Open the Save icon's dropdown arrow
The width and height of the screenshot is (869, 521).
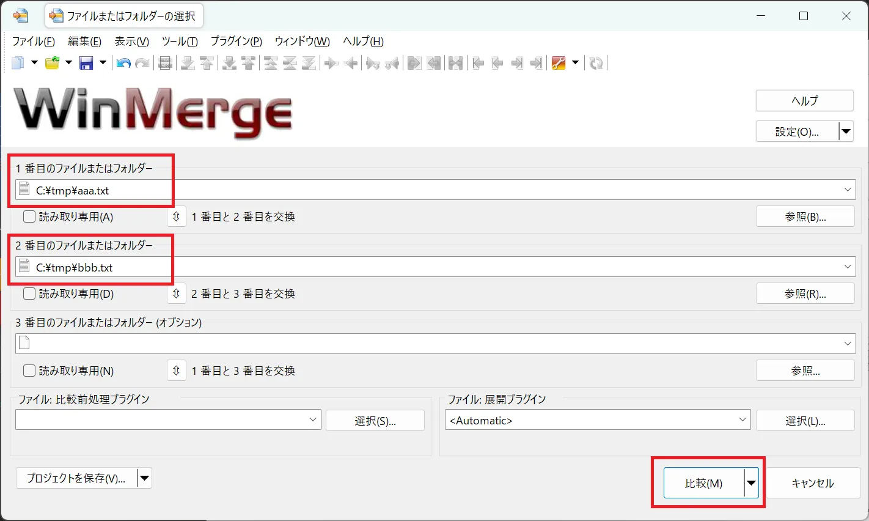pos(103,63)
